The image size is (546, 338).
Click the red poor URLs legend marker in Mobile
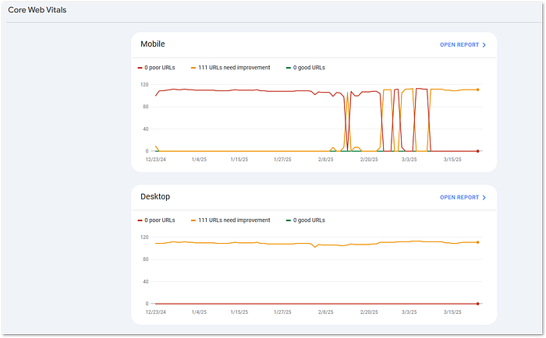click(140, 68)
